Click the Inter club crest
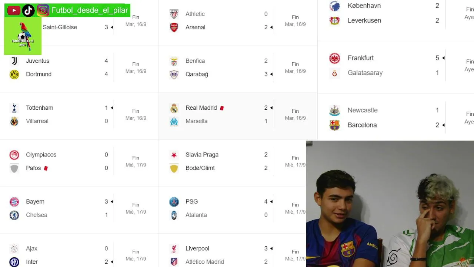The height and width of the screenshot is (267, 474). pos(14,262)
